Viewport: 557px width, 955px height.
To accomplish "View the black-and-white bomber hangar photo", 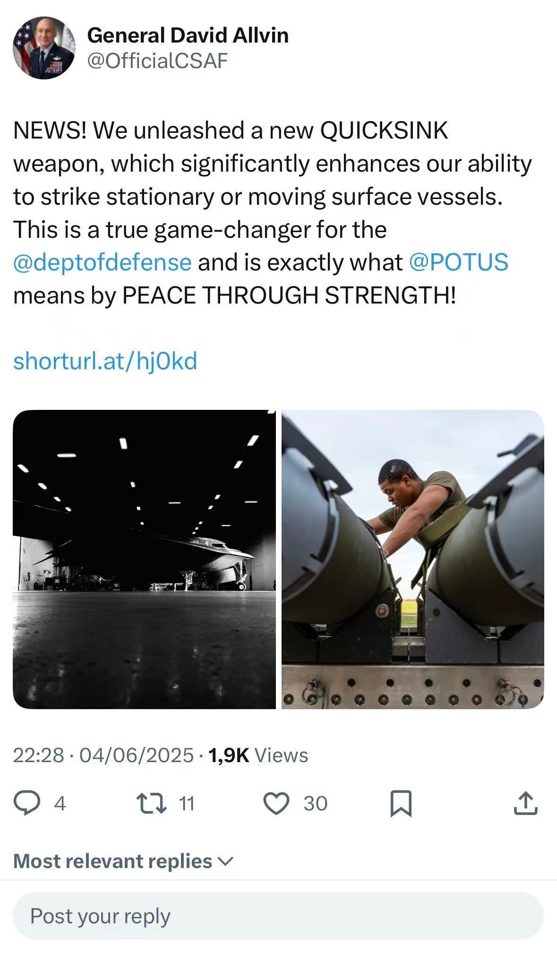I will [144, 559].
